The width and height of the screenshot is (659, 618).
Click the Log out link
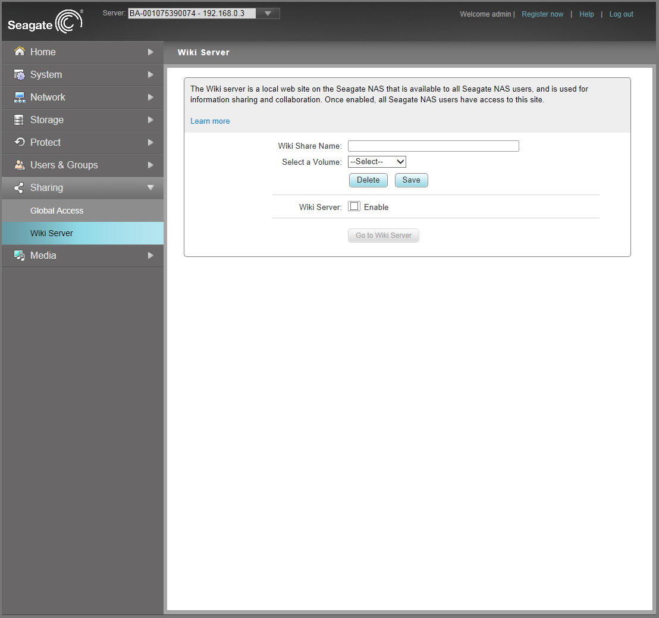pos(621,14)
